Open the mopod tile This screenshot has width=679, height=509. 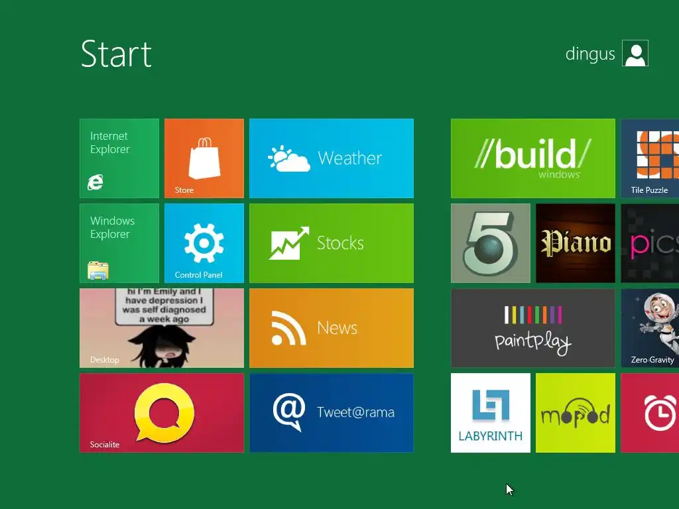[x=575, y=413]
